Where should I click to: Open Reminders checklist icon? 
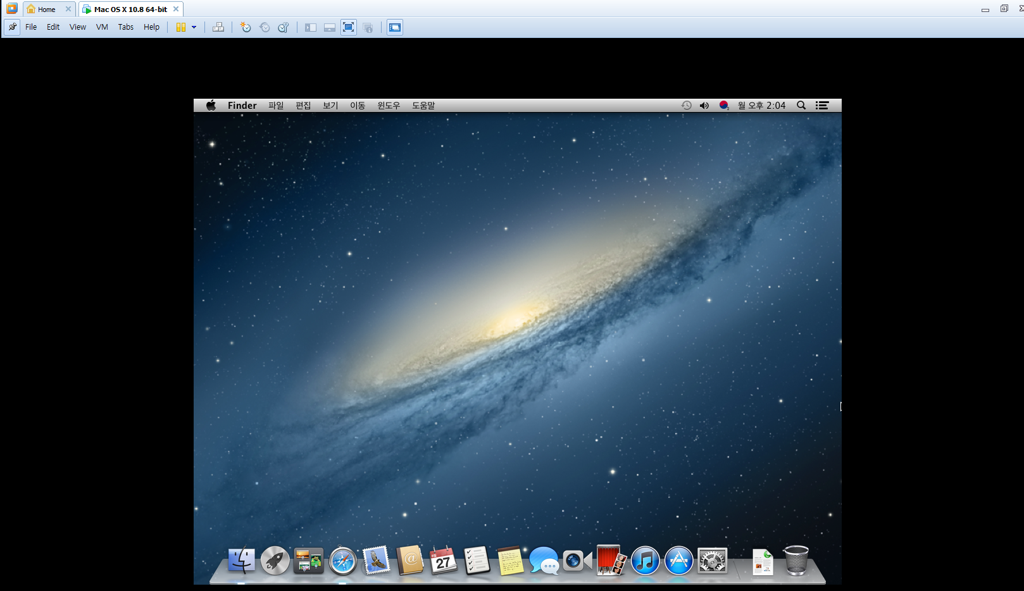pyautogui.click(x=477, y=561)
